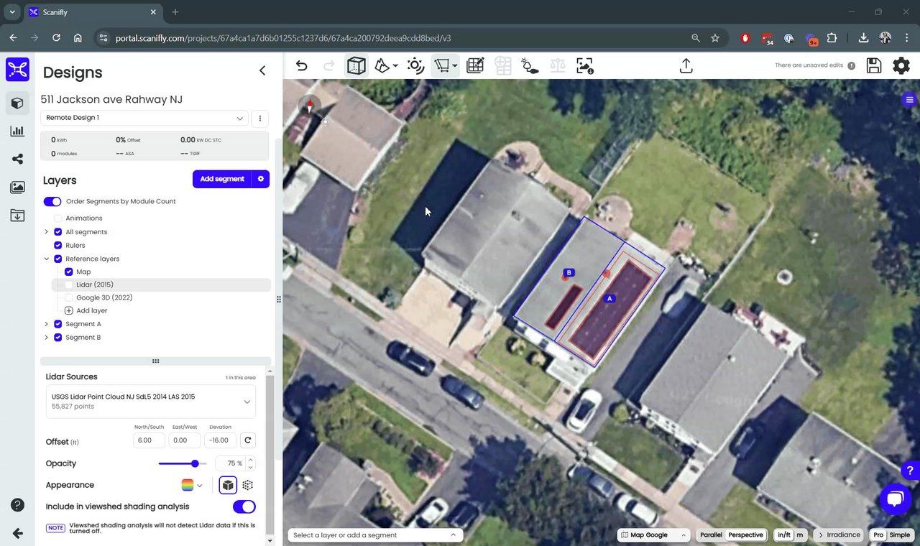This screenshot has width=920, height=546.
Task: Expand the Segment A tree item
Action: pos(47,325)
